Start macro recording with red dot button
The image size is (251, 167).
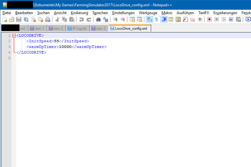click(209, 19)
